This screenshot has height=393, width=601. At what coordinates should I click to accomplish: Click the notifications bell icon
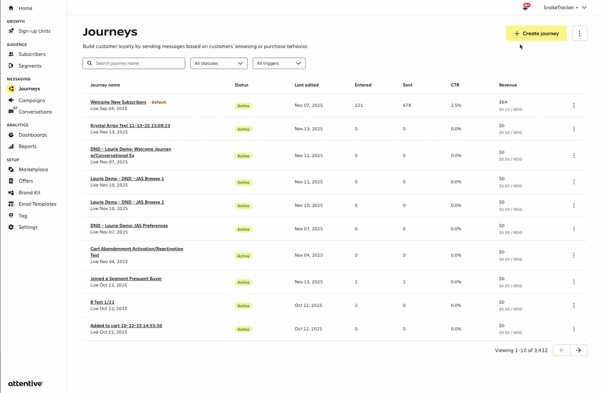tap(525, 8)
